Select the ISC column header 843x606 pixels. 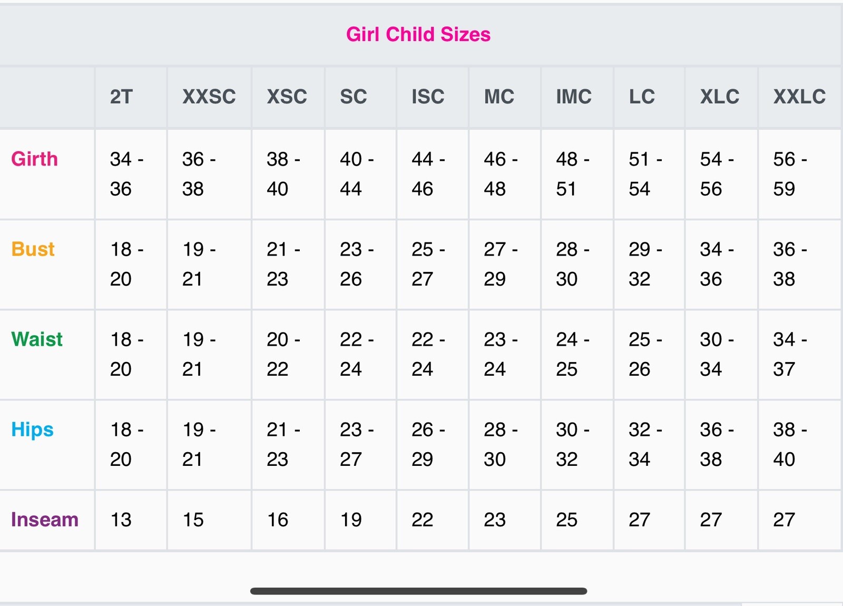428,97
